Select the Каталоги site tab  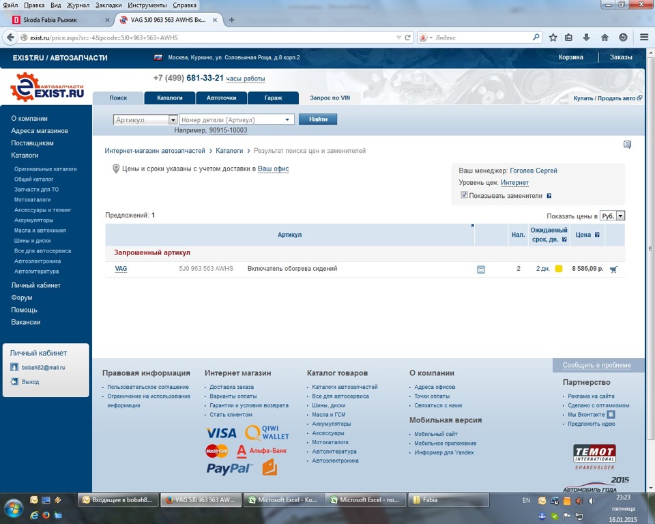[x=170, y=98]
